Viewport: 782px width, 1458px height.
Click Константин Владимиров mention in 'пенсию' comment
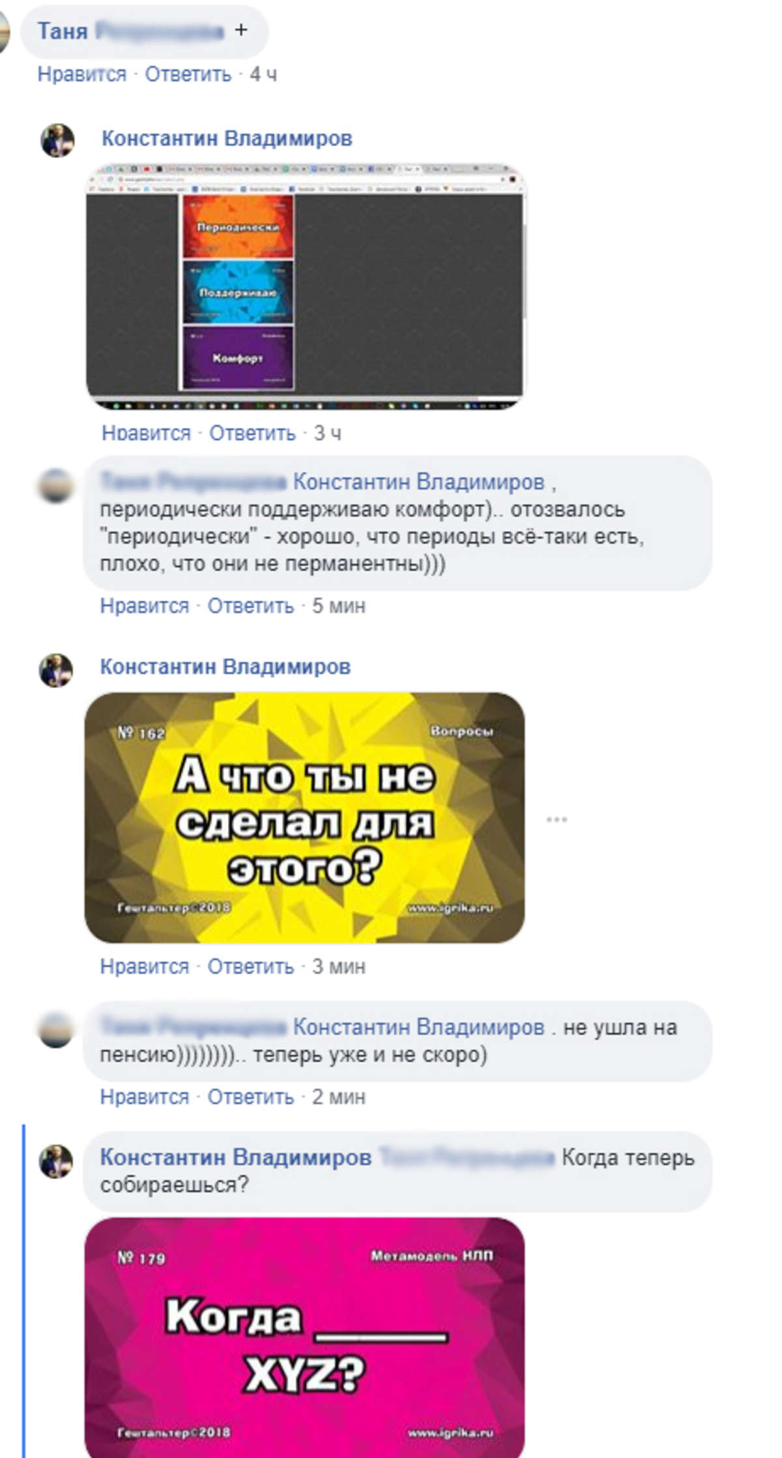click(418, 1027)
